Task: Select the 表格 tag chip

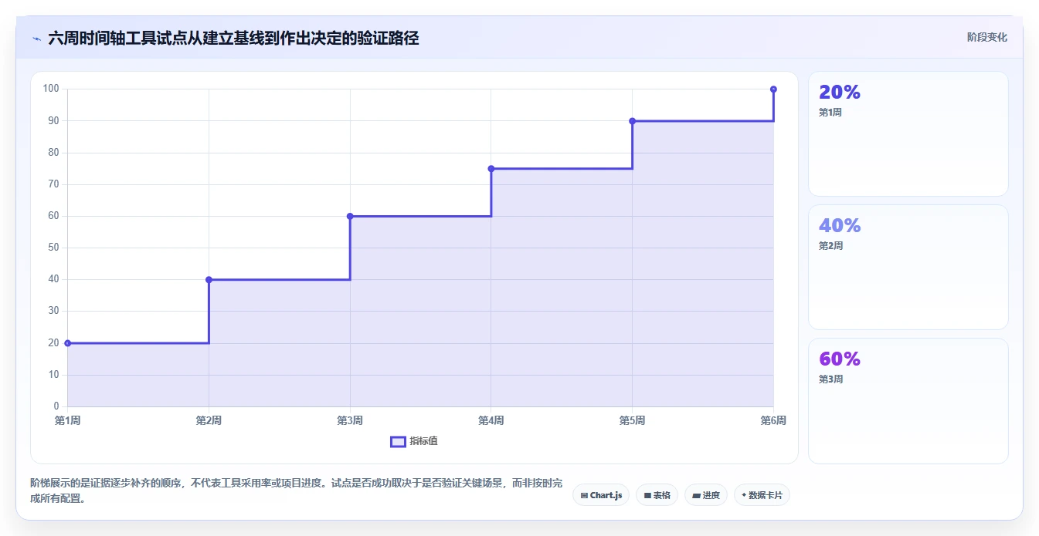Action: tap(657, 495)
